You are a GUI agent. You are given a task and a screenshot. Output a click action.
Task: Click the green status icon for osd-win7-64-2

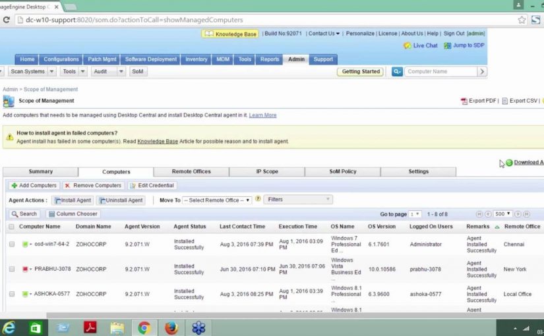[25, 244]
